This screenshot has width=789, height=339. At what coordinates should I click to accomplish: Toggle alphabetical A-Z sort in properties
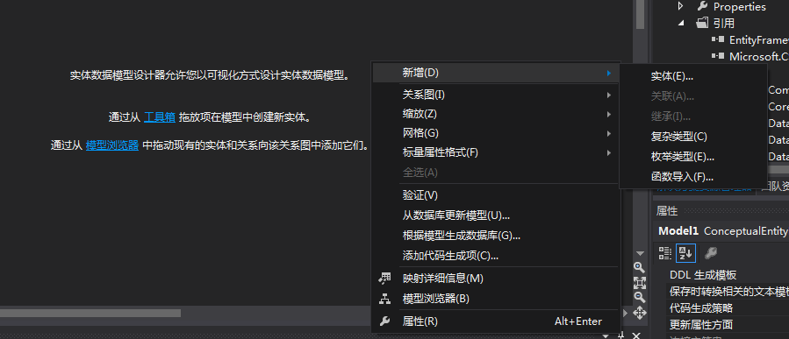[x=685, y=253]
